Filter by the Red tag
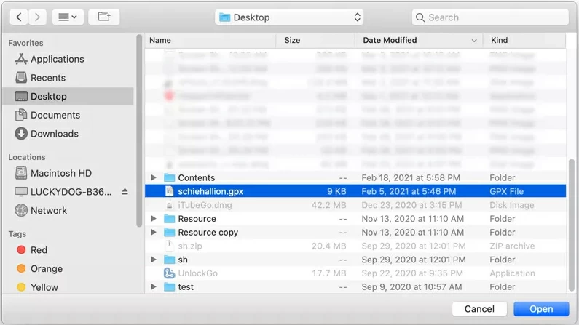Viewport: 579px width, 325px height. (x=39, y=250)
